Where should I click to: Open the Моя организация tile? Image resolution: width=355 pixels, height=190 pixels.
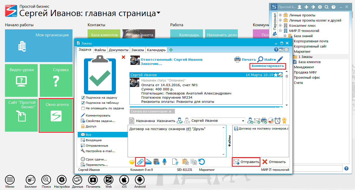[39, 45]
